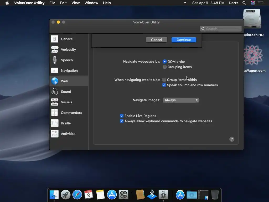Viewport: 269px width, 202px height.
Task: Open the Braille category icon
Action: pyautogui.click(x=55, y=123)
